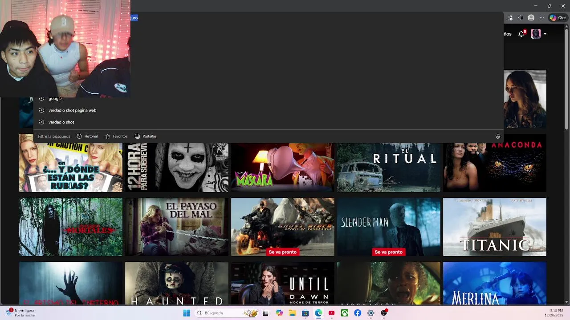Image resolution: width=570 pixels, height=320 pixels.
Task: Open Microsoft Store from taskbar
Action: tap(305, 313)
